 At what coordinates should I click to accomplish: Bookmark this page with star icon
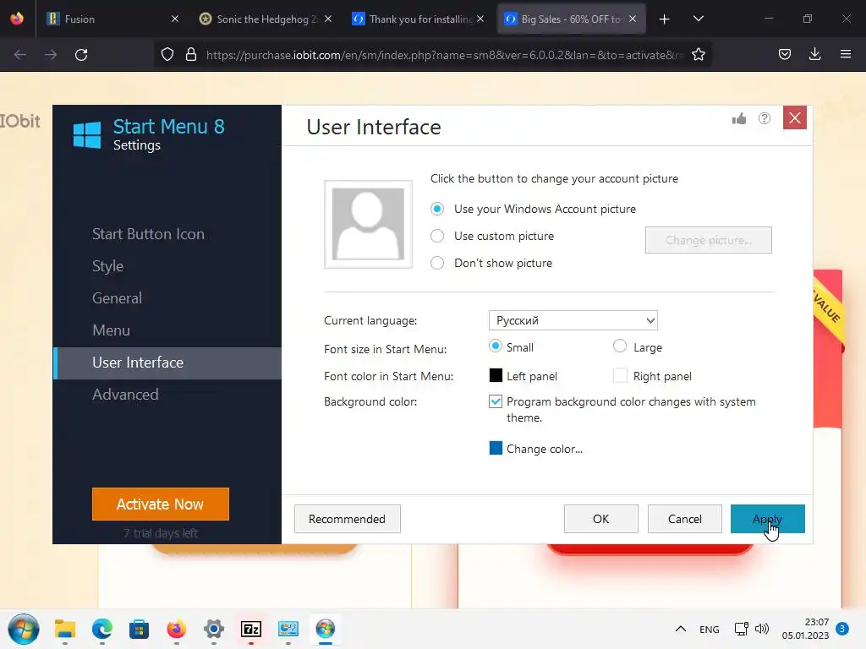[x=698, y=54]
